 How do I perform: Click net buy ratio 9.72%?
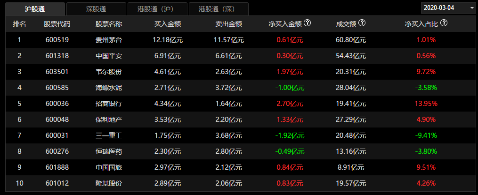click(426, 72)
